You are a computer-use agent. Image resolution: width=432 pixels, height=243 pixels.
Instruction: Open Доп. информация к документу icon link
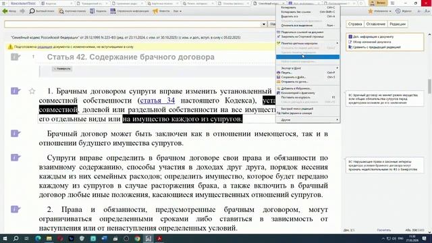371,36
